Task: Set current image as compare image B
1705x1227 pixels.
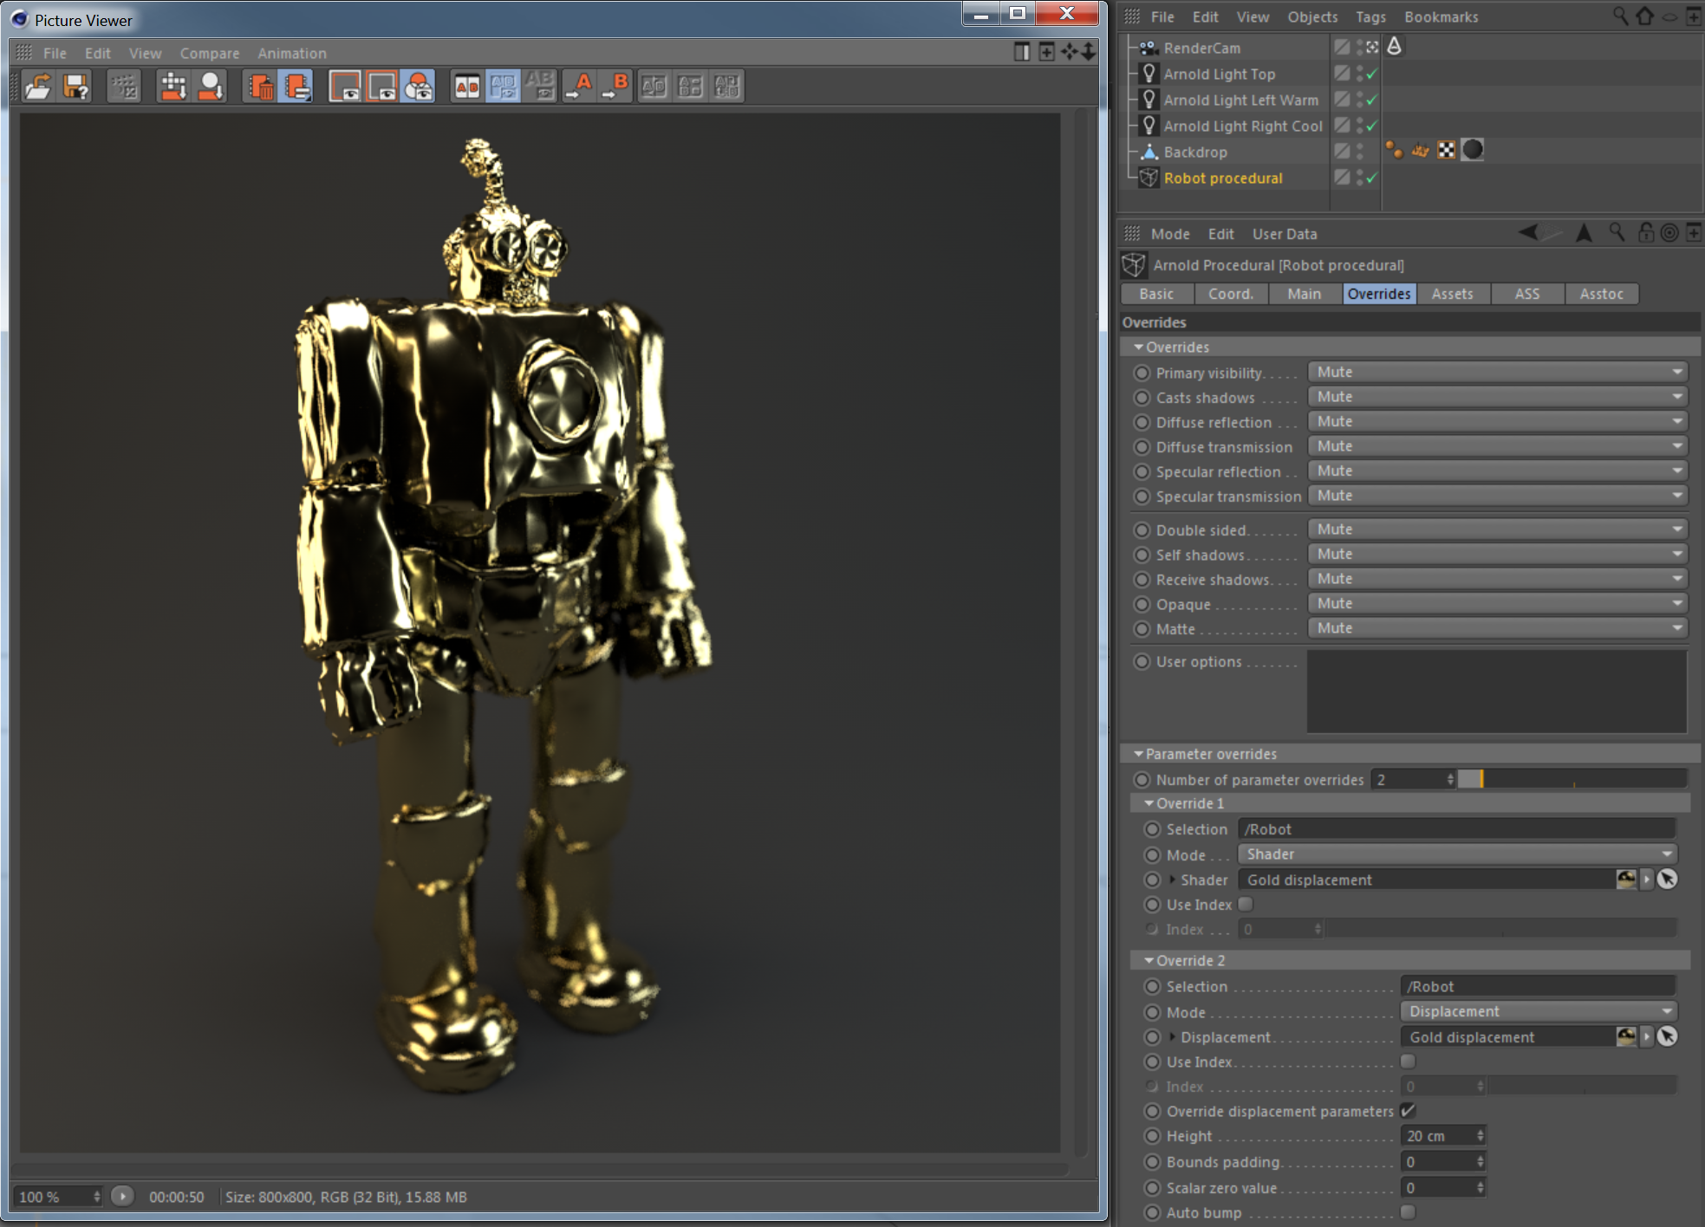Action: pyautogui.click(x=616, y=85)
